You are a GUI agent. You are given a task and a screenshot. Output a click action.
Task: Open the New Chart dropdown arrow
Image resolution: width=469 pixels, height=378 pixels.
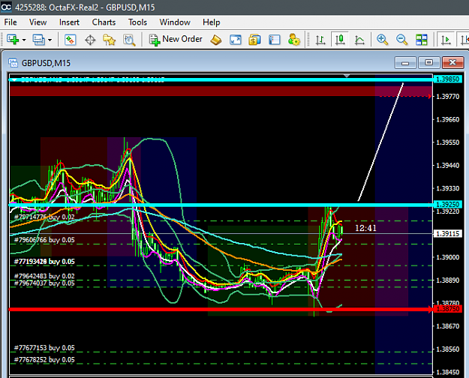[24, 40]
